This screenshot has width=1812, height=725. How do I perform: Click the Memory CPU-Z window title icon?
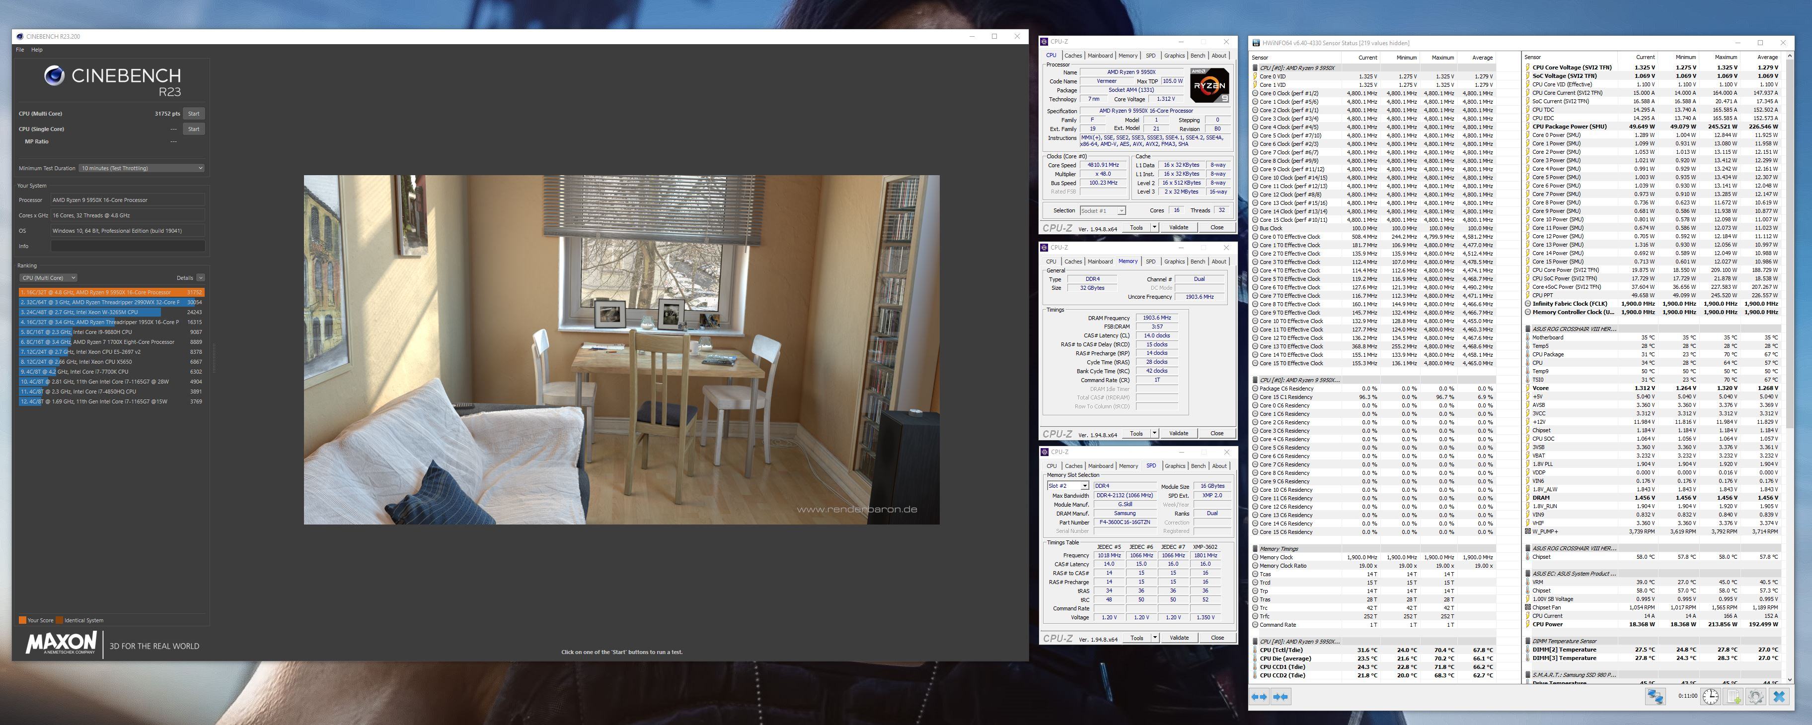(x=1045, y=247)
